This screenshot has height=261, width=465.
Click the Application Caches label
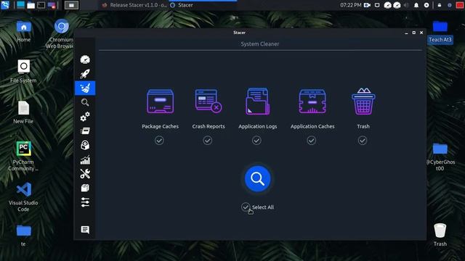[x=312, y=126]
